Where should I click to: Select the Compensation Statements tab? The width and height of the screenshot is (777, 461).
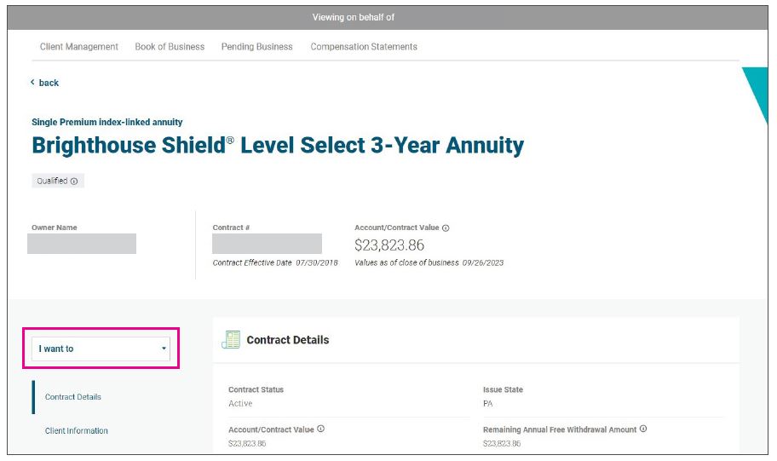tap(364, 47)
